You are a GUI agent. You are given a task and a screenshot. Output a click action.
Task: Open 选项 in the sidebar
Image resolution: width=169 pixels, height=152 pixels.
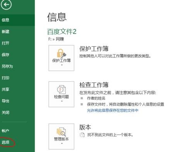[17, 142]
